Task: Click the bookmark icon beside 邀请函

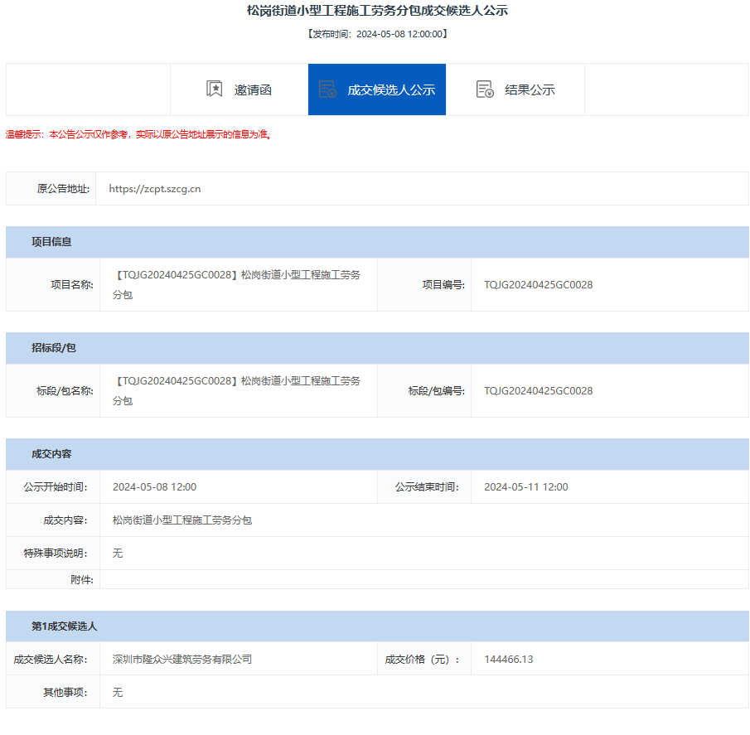Action: click(x=215, y=89)
